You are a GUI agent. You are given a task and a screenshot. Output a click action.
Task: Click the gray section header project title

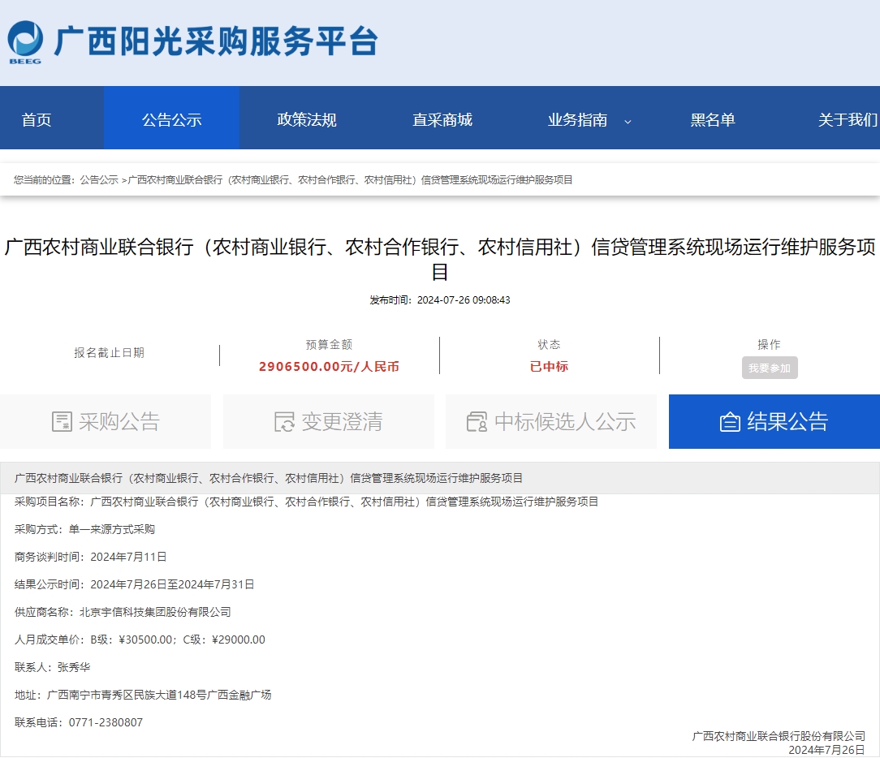coord(268,478)
